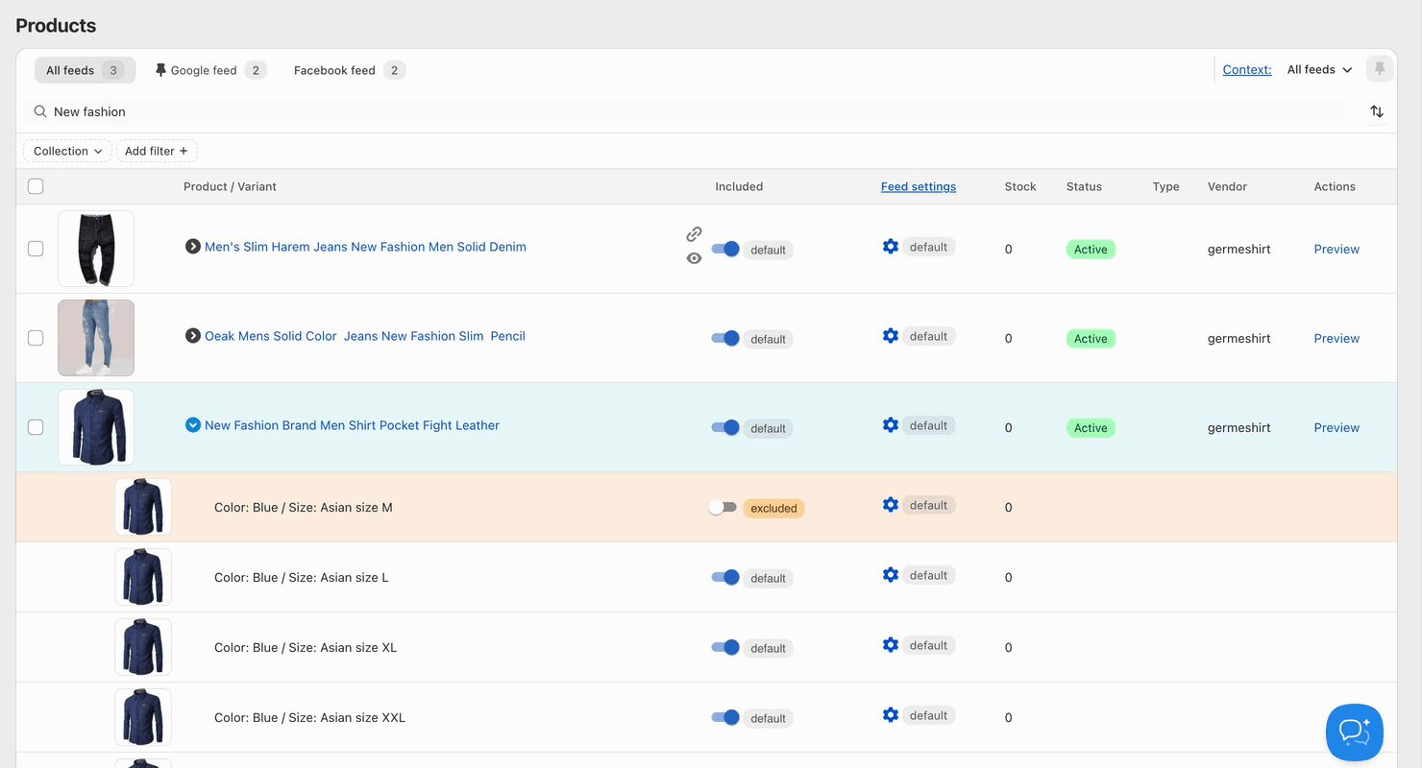This screenshot has height=768, width=1422.
Task: Click the black jeans product thumbnail
Action: click(x=96, y=249)
